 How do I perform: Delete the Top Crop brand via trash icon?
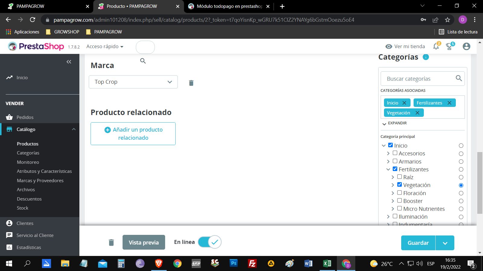pyautogui.click(x=191, y=83)
